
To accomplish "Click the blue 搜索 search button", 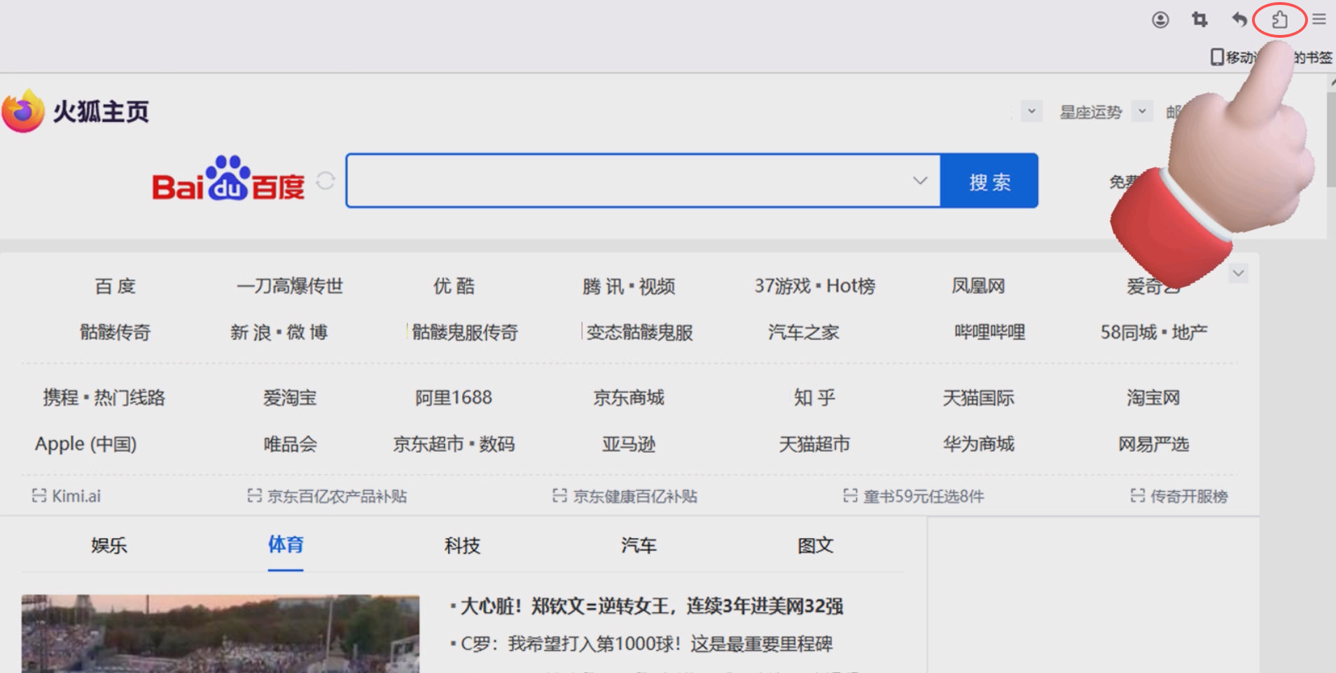I will (x=989, y=180).
